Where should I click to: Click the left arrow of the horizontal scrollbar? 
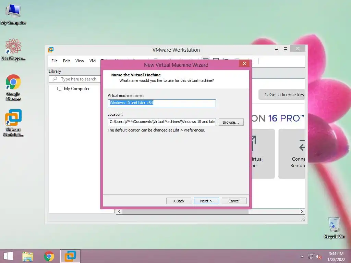(x=119, y=211)
